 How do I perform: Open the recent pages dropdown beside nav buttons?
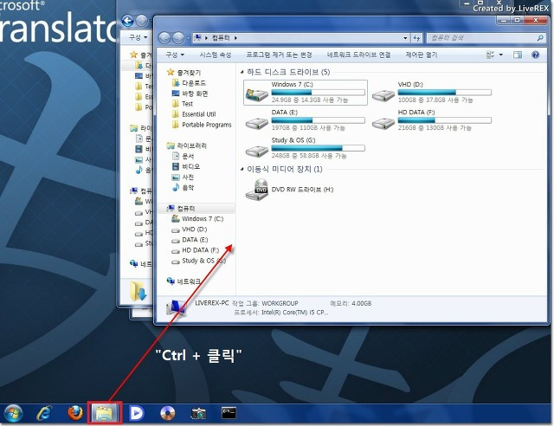188,38
